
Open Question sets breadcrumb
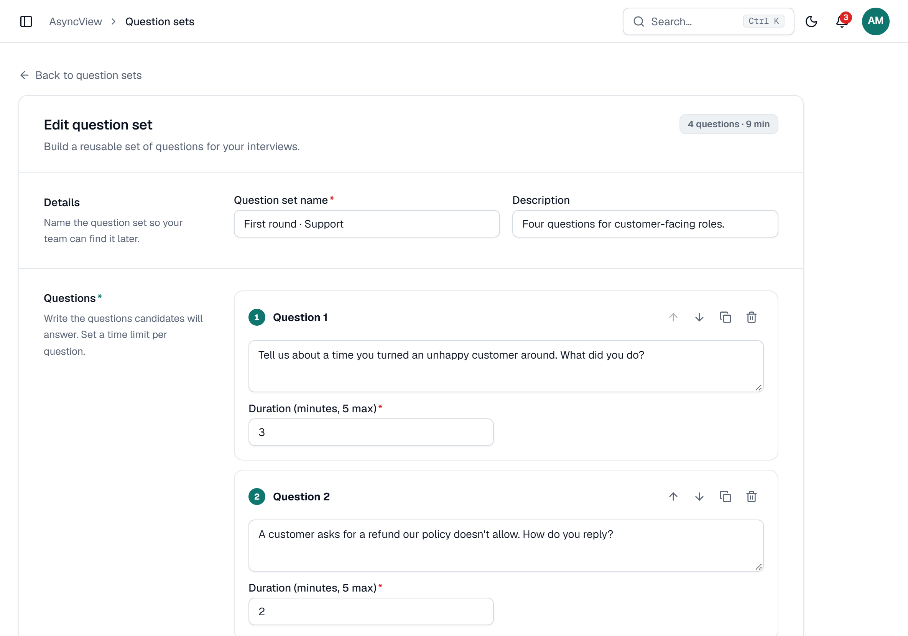point(160,21)
